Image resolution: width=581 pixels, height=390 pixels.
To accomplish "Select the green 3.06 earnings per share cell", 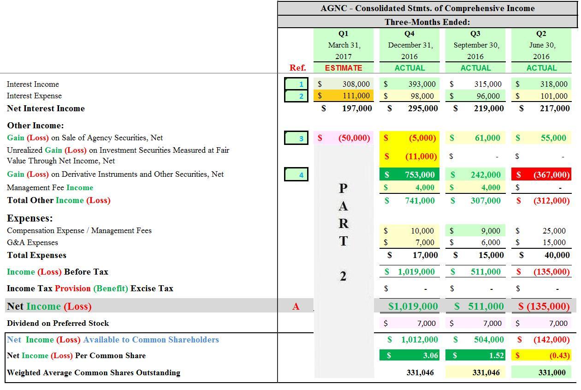I will tap(409, 355).
